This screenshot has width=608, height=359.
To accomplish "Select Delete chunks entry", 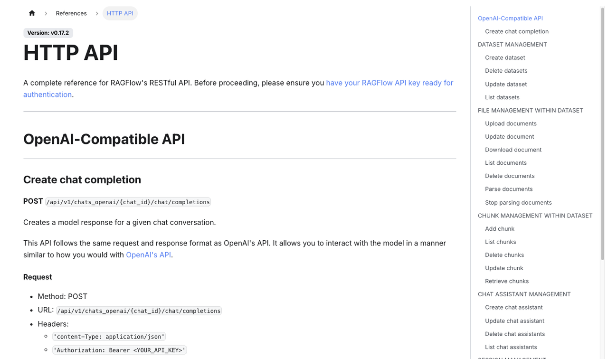I will pyautogui.click(x=504, y=255).
